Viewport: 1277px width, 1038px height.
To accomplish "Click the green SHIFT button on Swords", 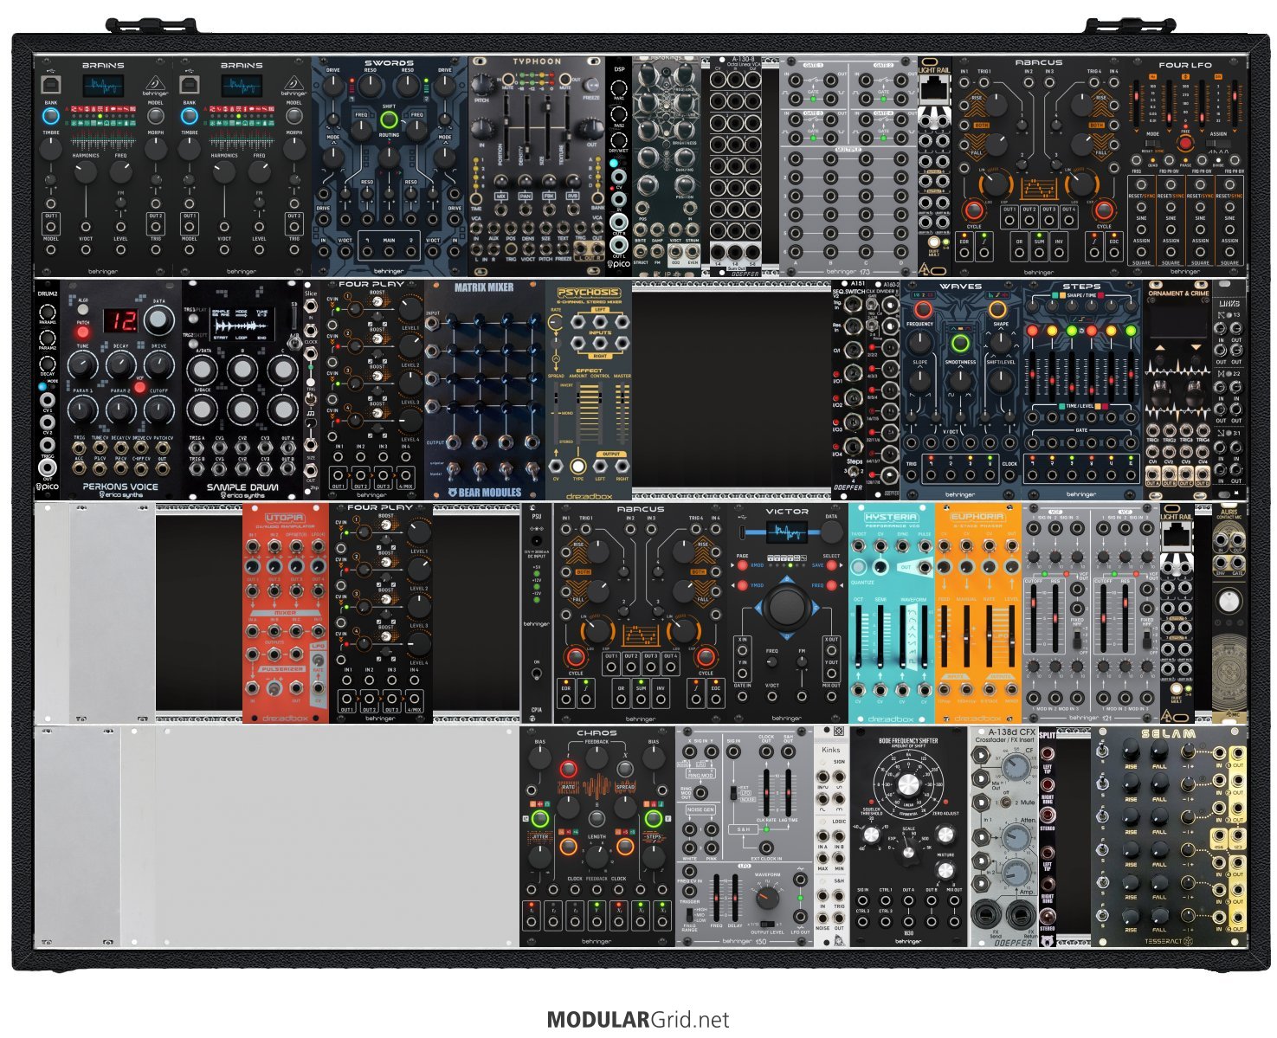I will tap(389, 119).
